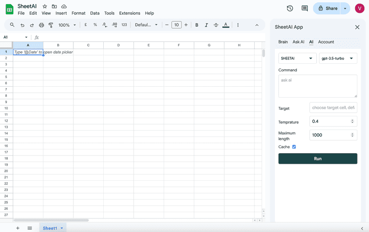Add a new sheet with plus icon
The width and height of the screenshot is (369, 232).
click(x=18, y=228)
